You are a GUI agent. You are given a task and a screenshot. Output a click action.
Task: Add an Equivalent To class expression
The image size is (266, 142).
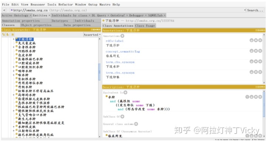coord(125,92)
